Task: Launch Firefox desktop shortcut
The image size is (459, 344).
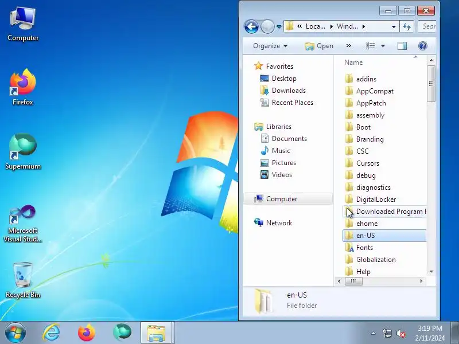Action: [x=23, y=87]
